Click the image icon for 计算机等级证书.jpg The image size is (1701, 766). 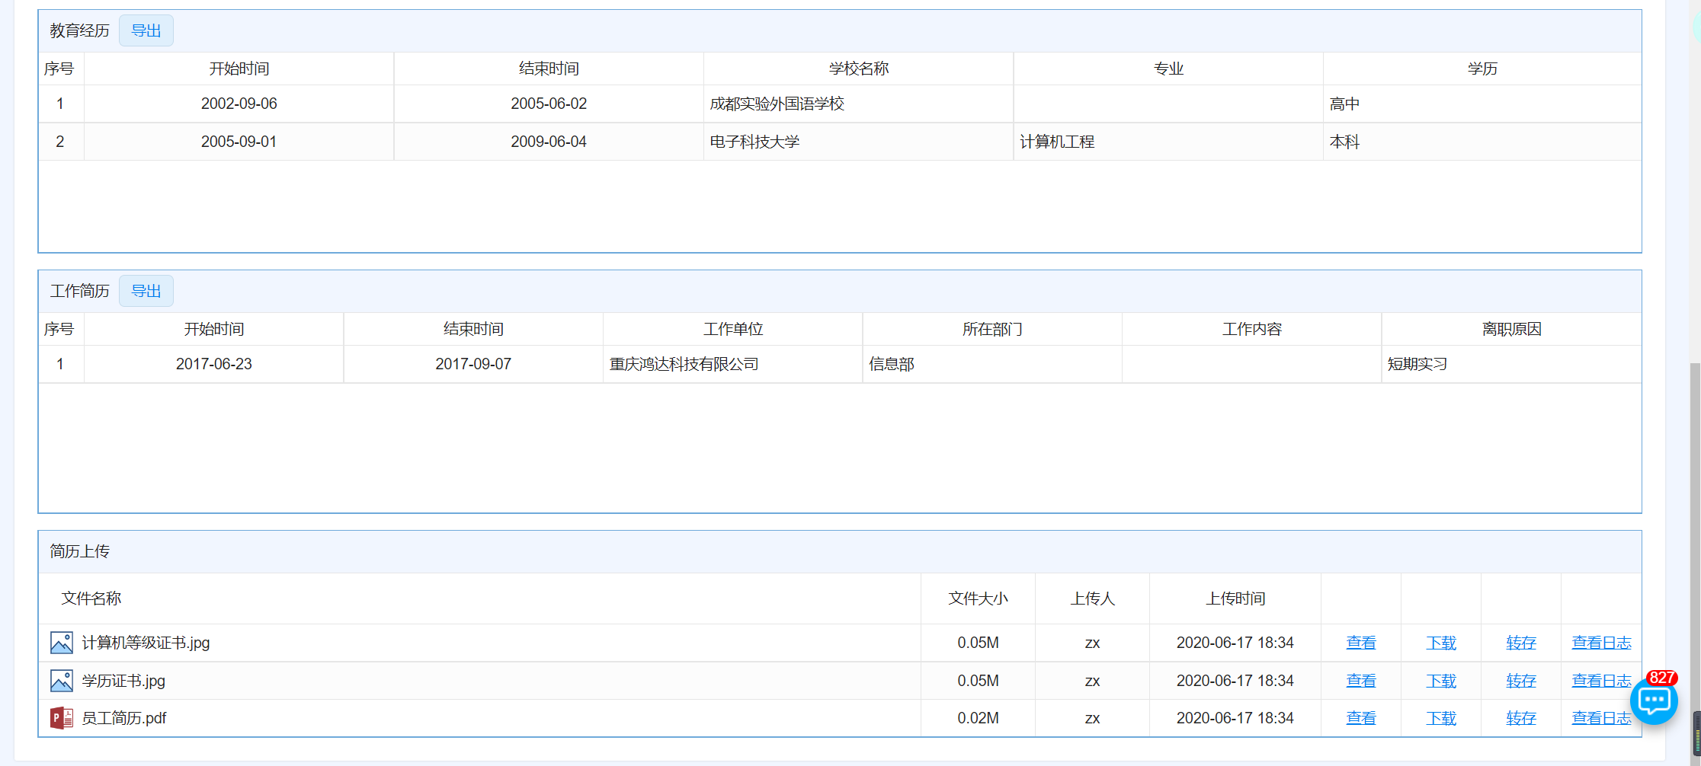[x=61, y=643]
